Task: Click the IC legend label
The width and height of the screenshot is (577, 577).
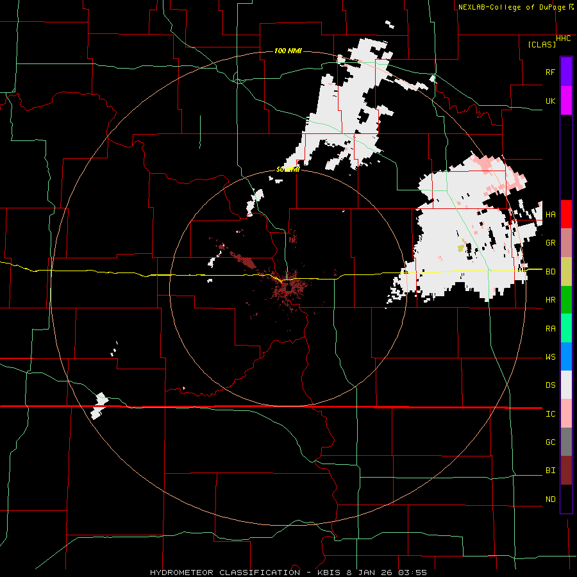Action: (x=550, y=414)
